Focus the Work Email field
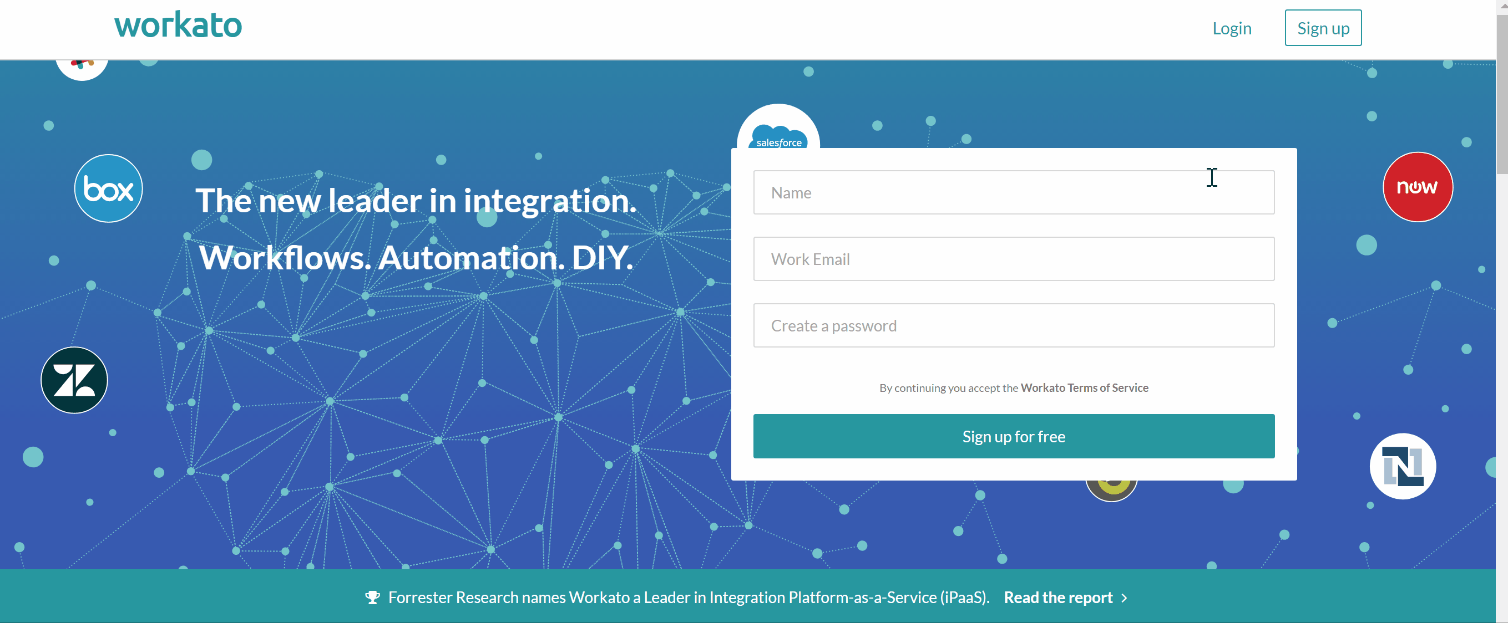 1013,259
